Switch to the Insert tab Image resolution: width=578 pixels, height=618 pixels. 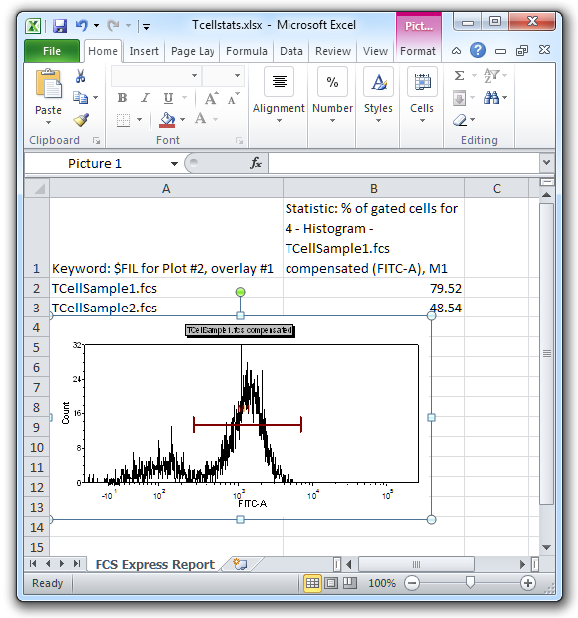point(144,51)
